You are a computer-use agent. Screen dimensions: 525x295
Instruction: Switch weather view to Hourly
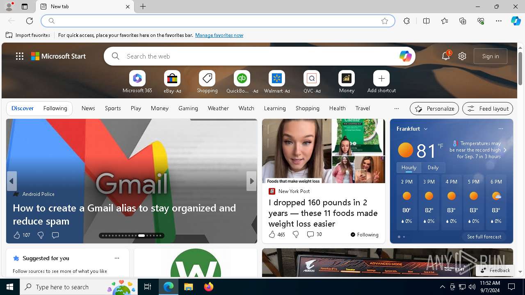409,168
